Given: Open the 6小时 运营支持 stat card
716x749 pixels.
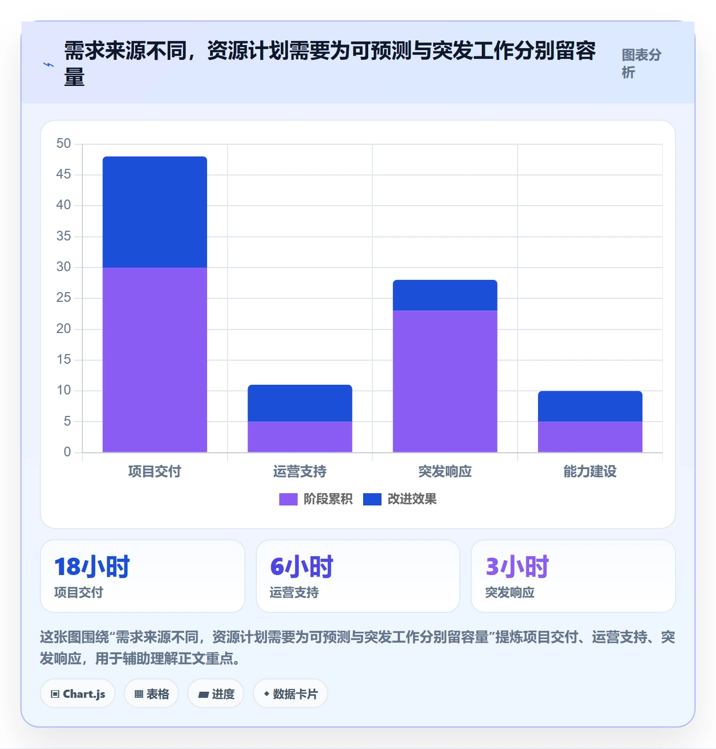Looking at the screenshot, I should [x=358, y=576].
